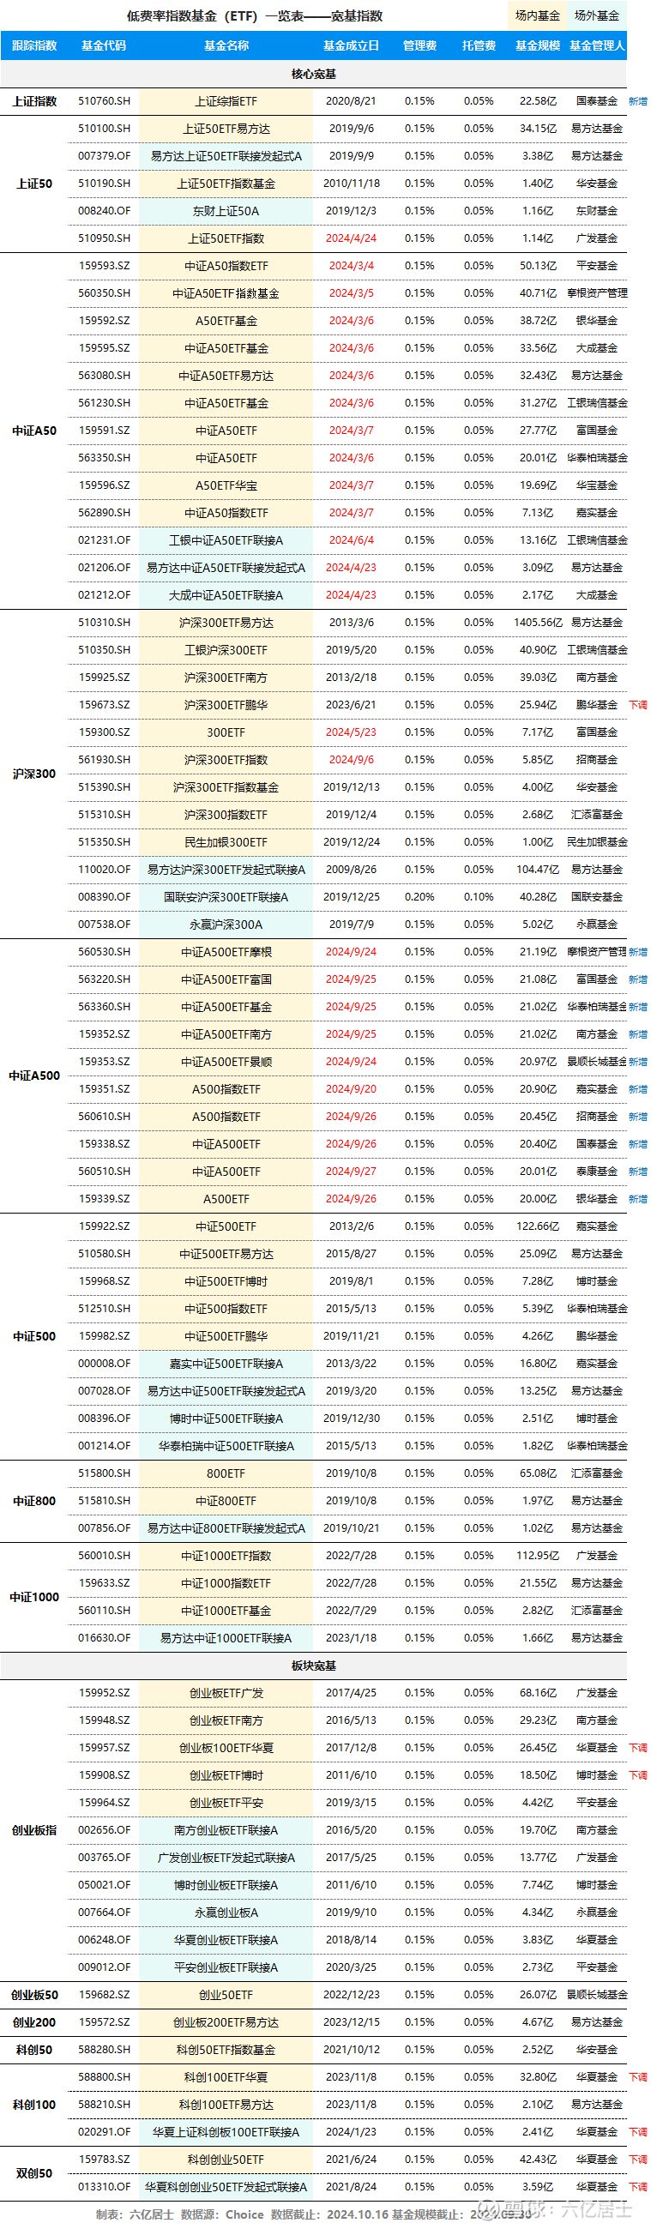The height and width of the screenshot is (2229, 651).
Task: Select fund code 008390.OF
Action: click(x=104, y=896)
